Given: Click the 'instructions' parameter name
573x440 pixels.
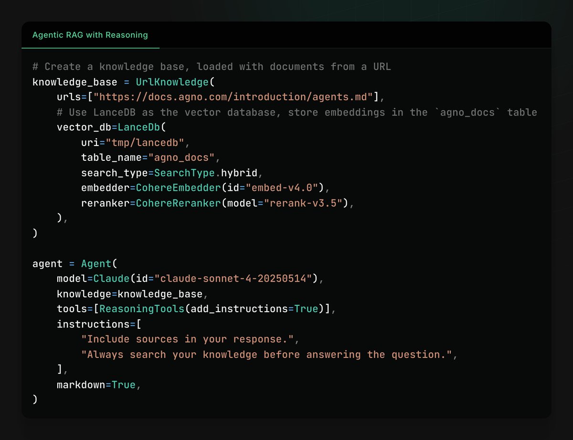Looking at the screenshot, I should point(93,324).
